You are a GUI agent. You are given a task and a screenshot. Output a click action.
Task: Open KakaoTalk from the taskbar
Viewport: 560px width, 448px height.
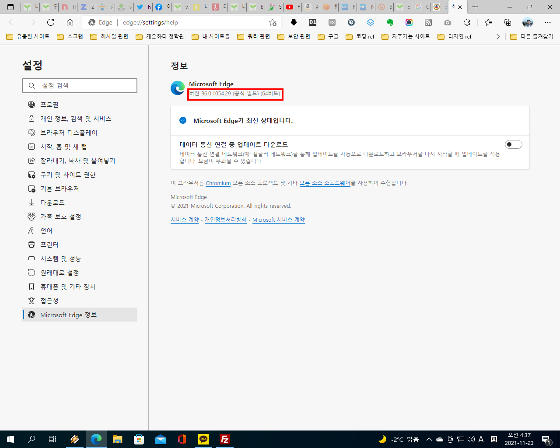203,439
